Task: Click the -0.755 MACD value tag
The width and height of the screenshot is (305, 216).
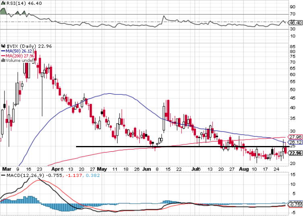Action: (x=296, y=205)
